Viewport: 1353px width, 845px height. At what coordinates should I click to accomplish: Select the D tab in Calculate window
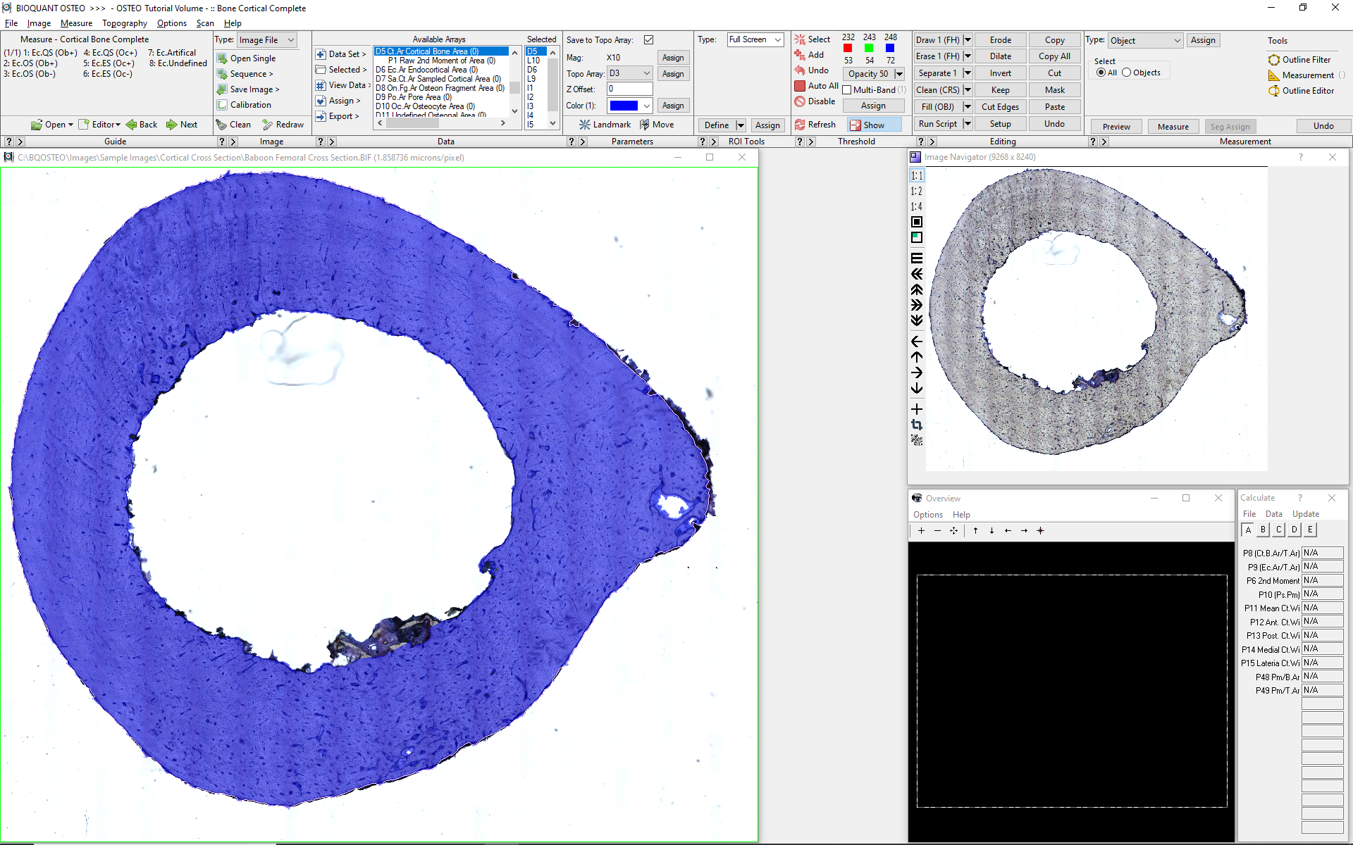pos(1294,530)
